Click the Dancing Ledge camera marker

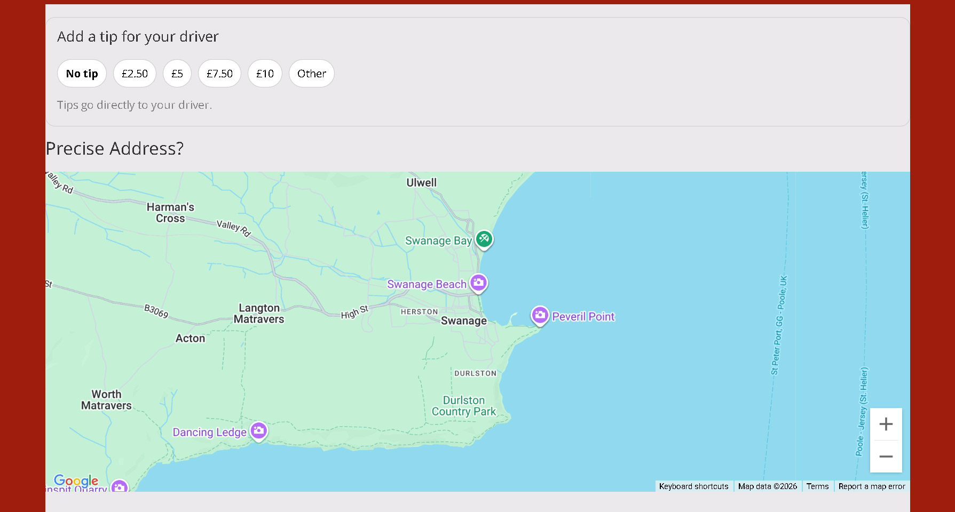coord(259,430)
